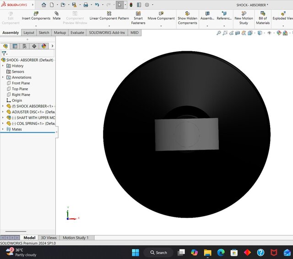Select the Mate paperclip tool
293x259 pixels.
tap(56, 16)
